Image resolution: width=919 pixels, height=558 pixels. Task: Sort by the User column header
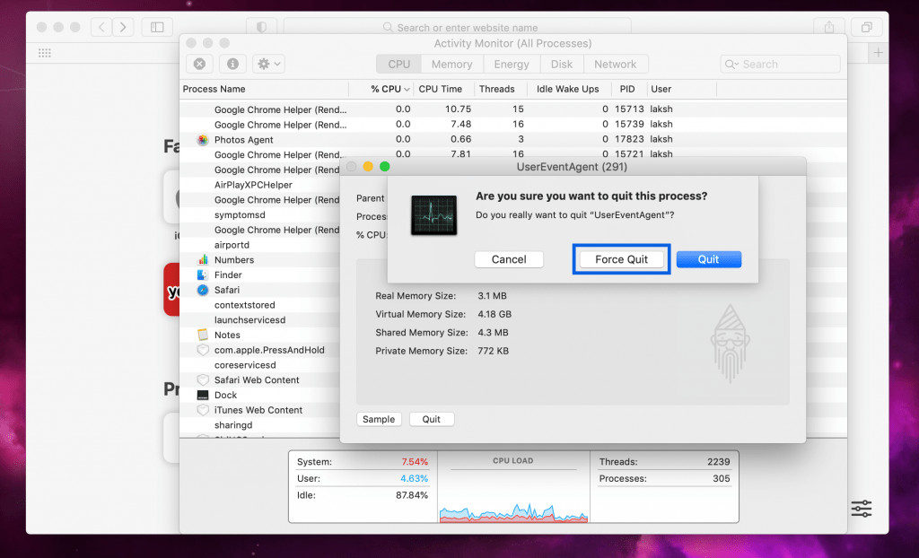pyautogui.click(x=661, y=89)
